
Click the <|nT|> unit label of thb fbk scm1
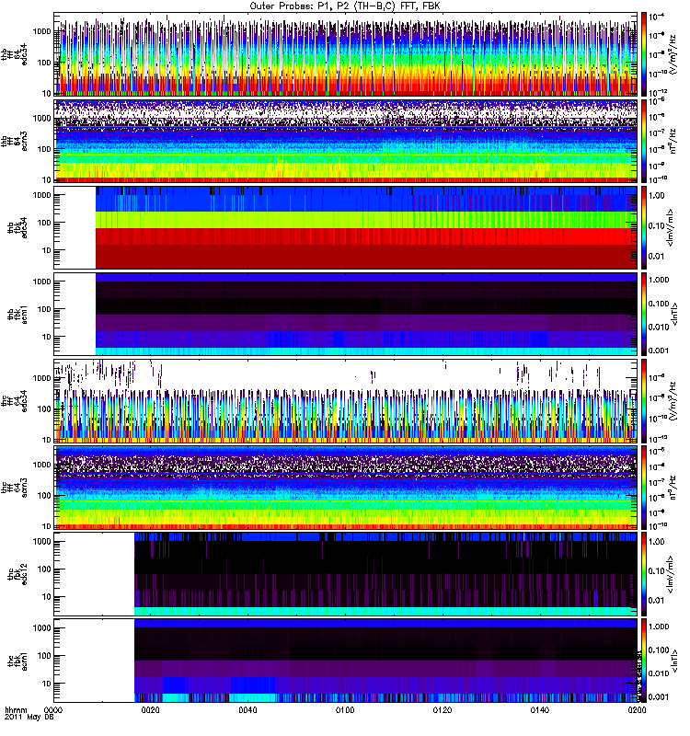click(x=674, y=314)
